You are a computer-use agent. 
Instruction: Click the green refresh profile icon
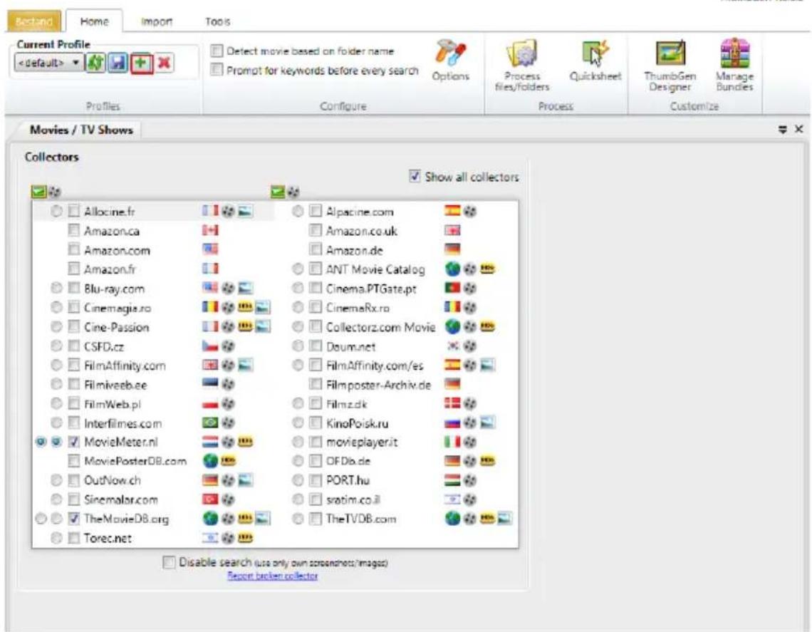[x=95, y=63]
